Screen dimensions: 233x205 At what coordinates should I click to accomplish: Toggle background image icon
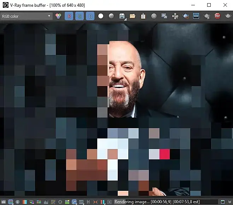67,202
